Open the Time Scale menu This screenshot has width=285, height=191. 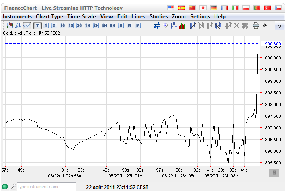(81, 16)
